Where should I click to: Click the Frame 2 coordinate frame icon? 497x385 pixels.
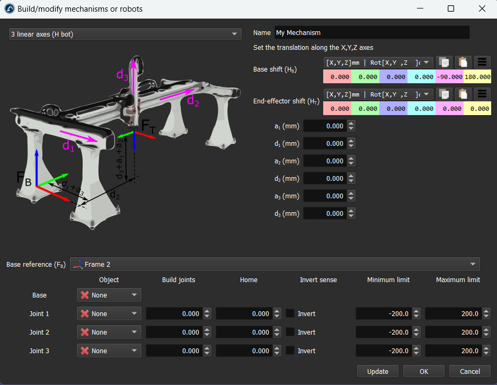tap(78, 264)
